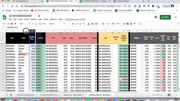Open the borders tool
The width and height of the screenshot is (180, 101).
coord(93,24)
